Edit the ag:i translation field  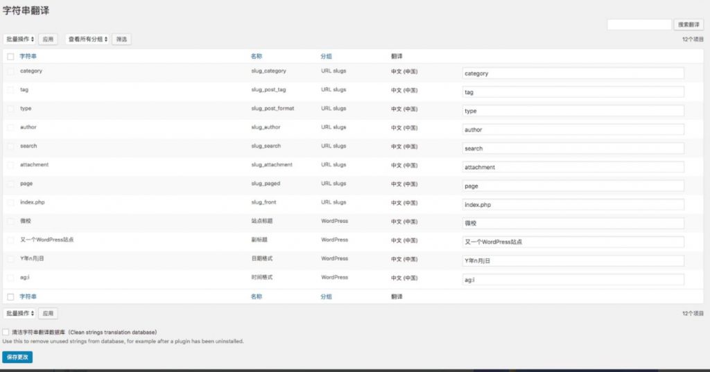(x=573, y=280)
